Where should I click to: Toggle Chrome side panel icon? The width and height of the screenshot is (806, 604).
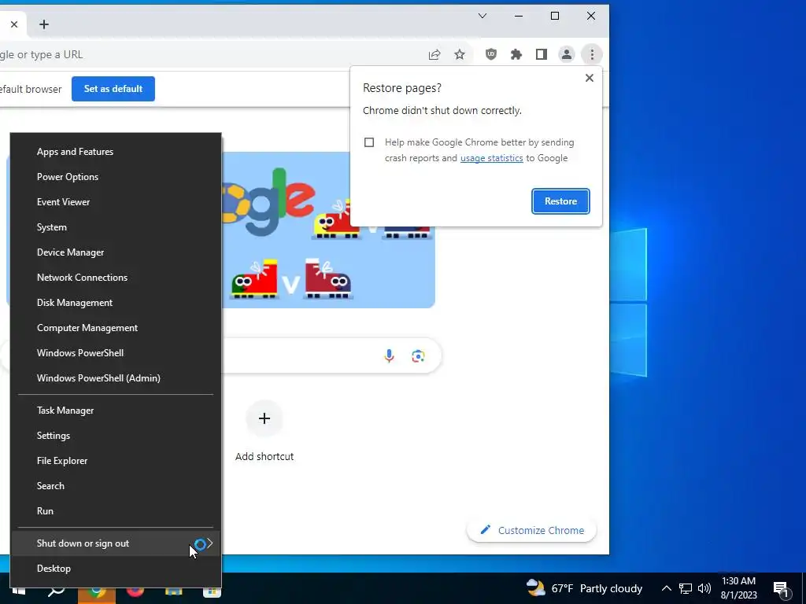click(x=542, y=54)
